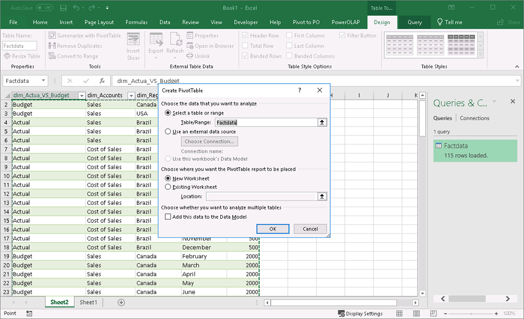This screenshot has height=319, width=524.
Task: Collapse the ribbon with the chevron
Action: pos(517,67)
